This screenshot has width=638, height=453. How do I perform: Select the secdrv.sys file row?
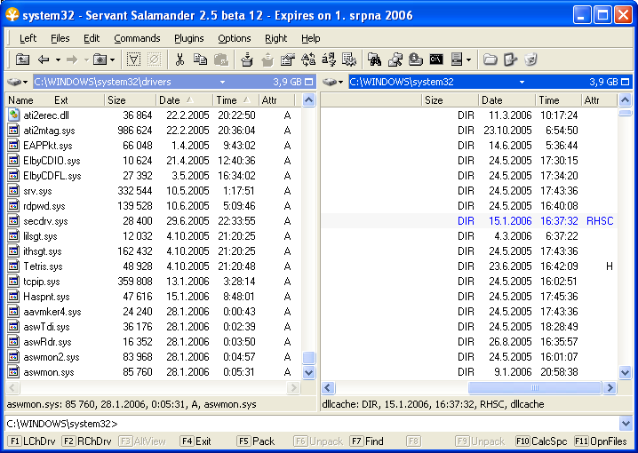pos(154,221)
